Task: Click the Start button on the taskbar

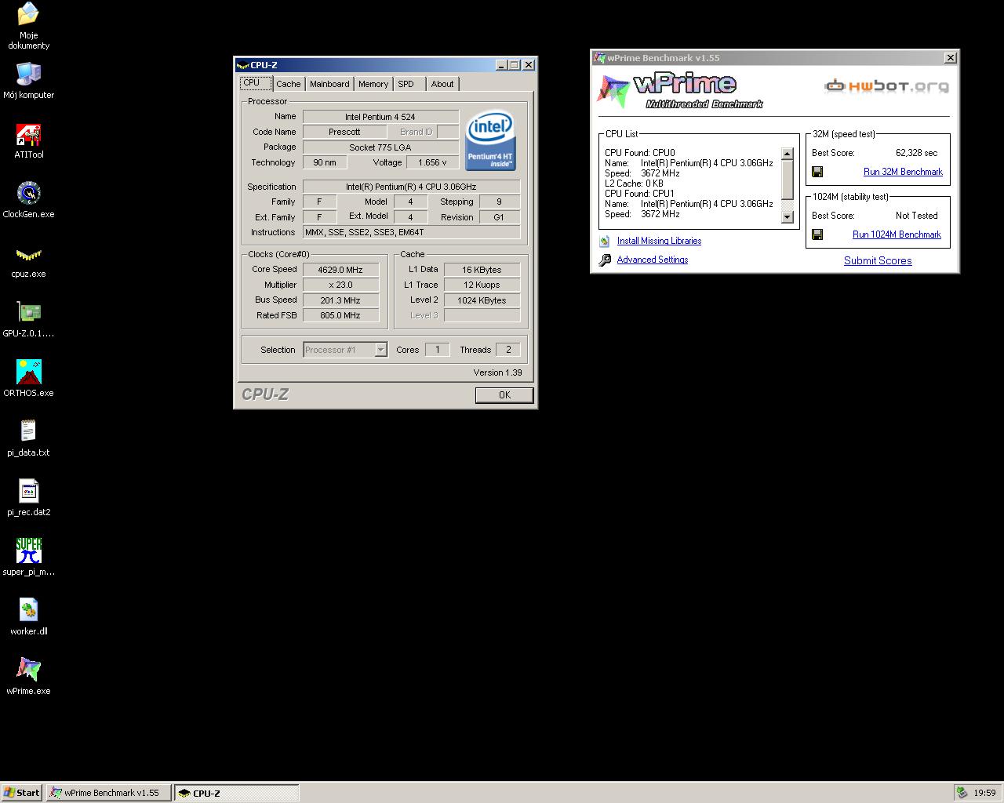Action: coord(22,793)
